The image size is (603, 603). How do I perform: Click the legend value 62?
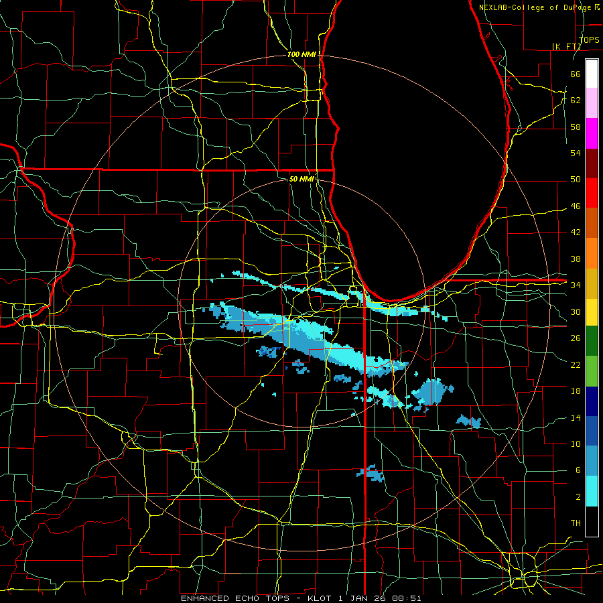[576, 100]
